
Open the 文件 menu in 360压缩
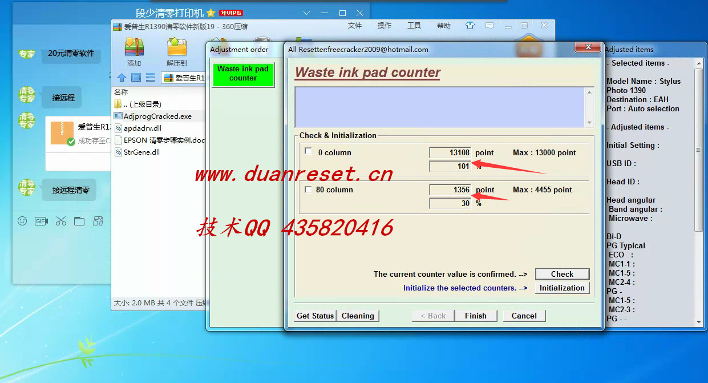coord(355,26)
